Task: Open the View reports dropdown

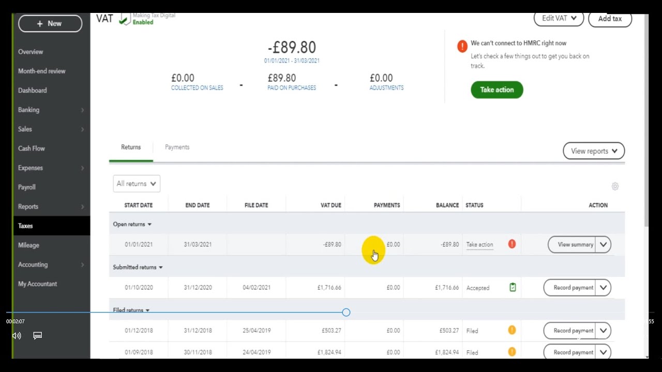Action: point(594,151)
